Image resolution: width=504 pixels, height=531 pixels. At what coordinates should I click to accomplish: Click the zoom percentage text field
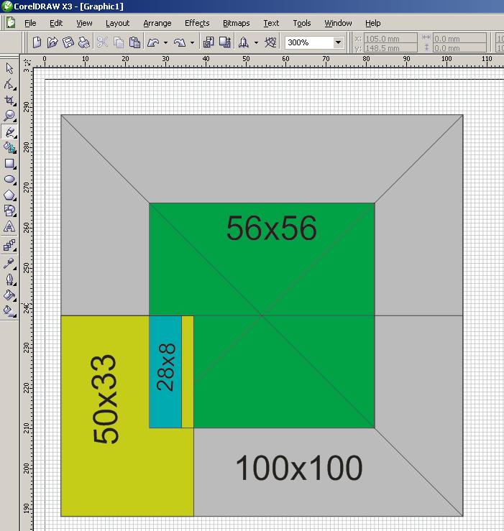click(308, 42)
